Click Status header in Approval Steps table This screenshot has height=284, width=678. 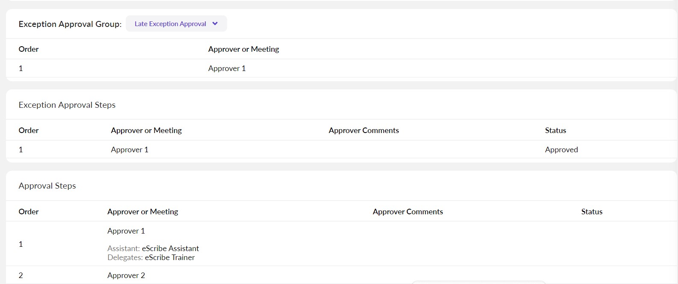click(592, 212)
